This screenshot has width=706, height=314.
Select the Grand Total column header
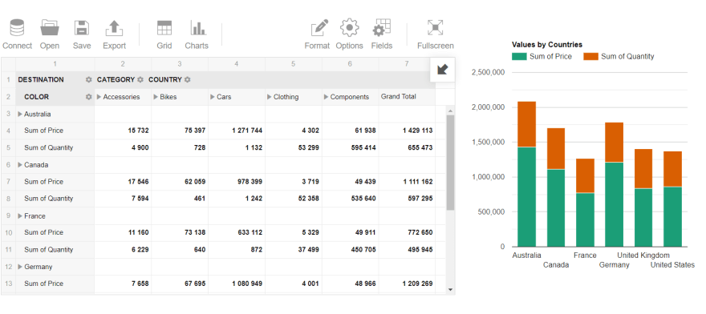click(x=407, y=97)
